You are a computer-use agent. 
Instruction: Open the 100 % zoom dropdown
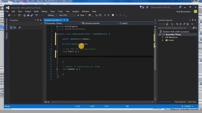(48, 102)
